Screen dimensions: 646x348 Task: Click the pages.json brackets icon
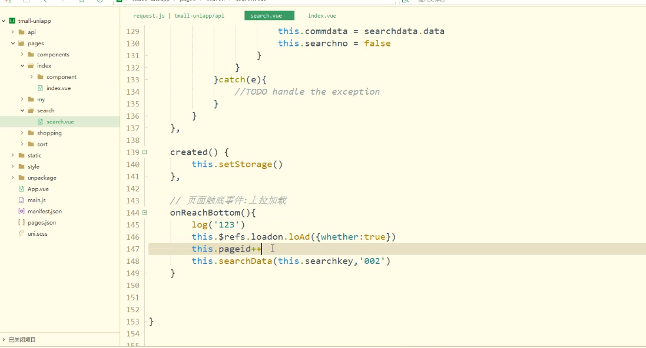(x=21, y=223)
